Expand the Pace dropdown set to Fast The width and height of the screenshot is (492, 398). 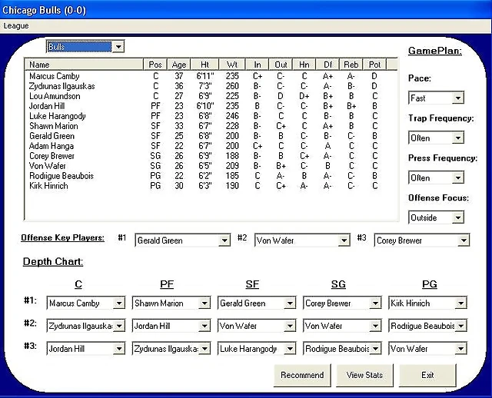436,98
